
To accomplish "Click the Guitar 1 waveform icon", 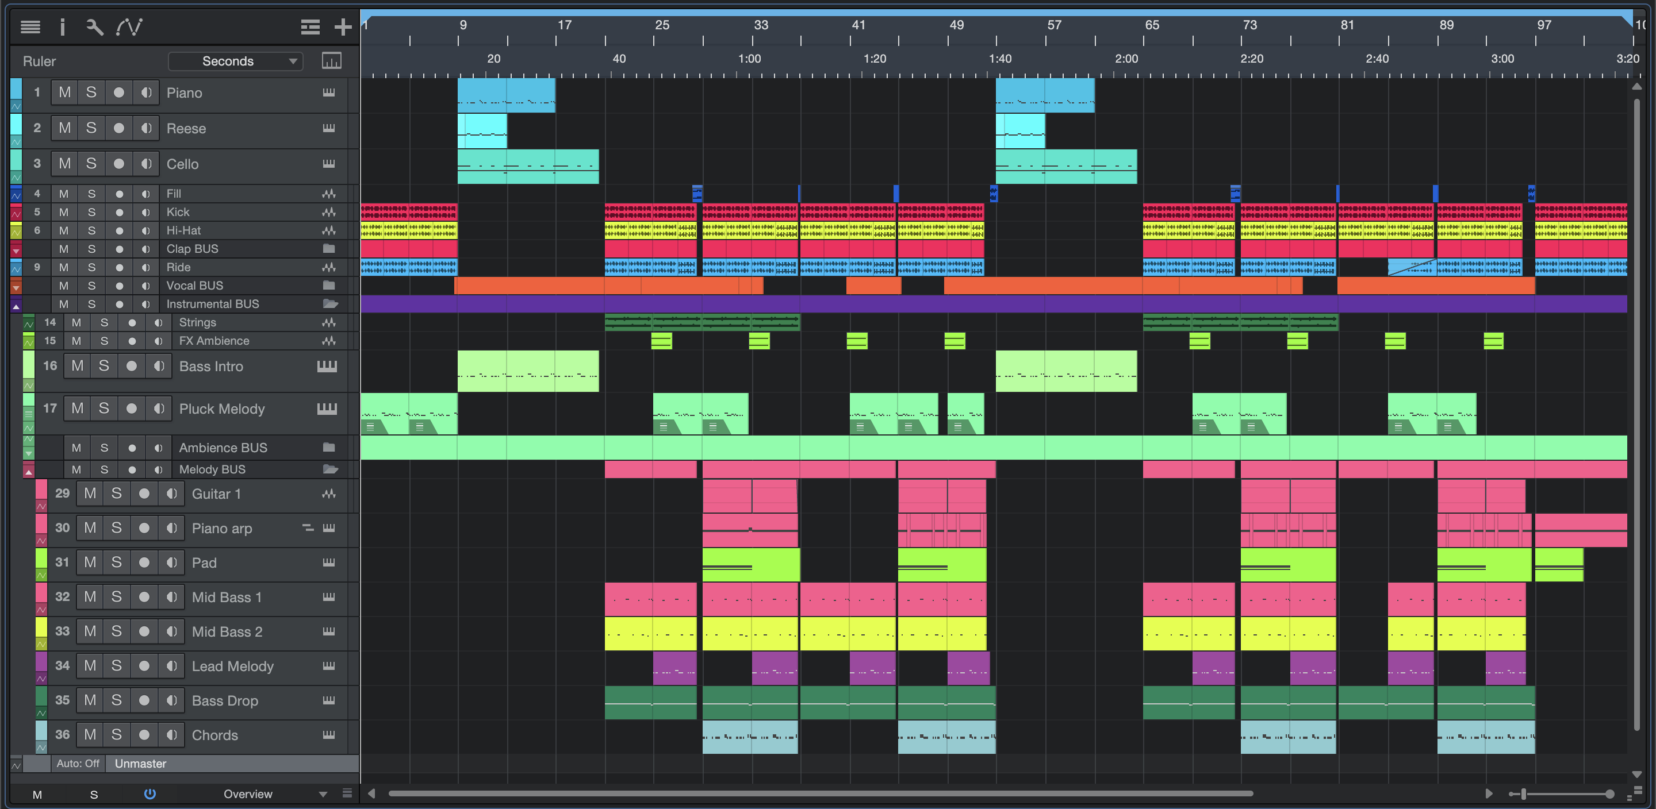I will pos(329,494).
